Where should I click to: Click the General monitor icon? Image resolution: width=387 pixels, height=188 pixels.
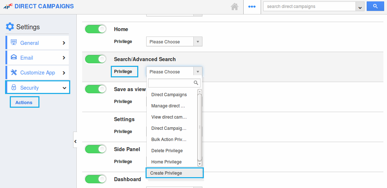coord(14,42)
